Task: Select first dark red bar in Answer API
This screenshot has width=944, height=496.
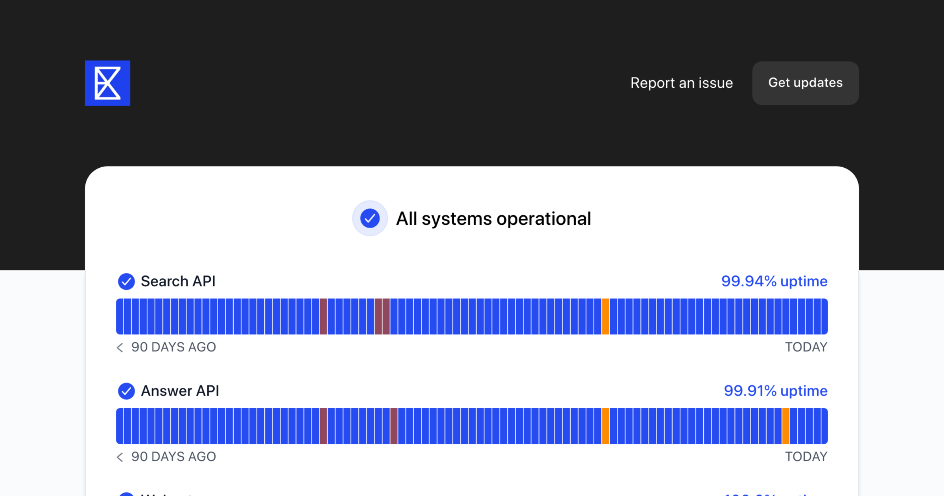Action: pyautogui.click(x=323, y=426)
